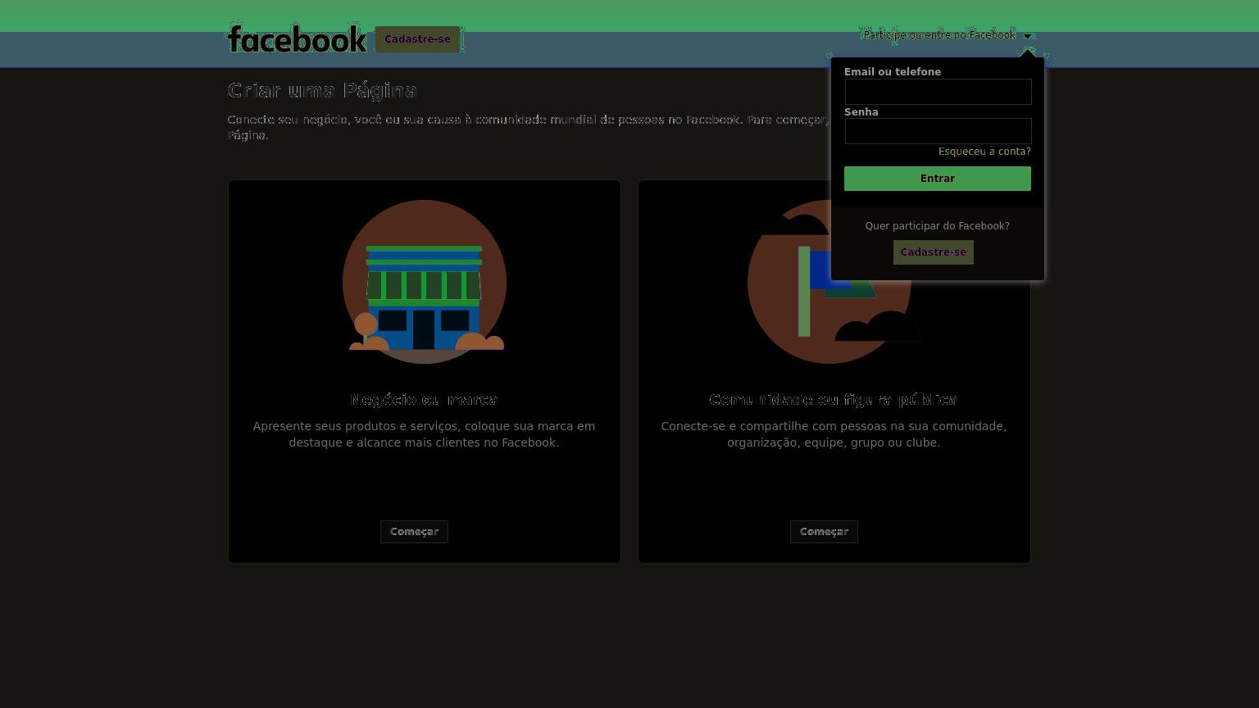
Task: Click the 'Criar uma Página' title
Action: click(x=323, y=90)
